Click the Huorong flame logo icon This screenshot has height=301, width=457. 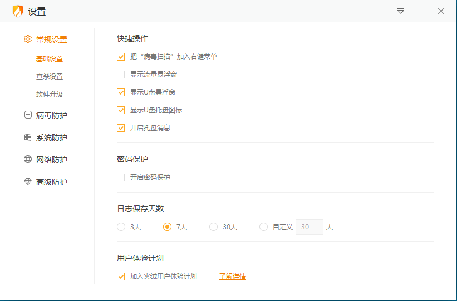(18, 11)
